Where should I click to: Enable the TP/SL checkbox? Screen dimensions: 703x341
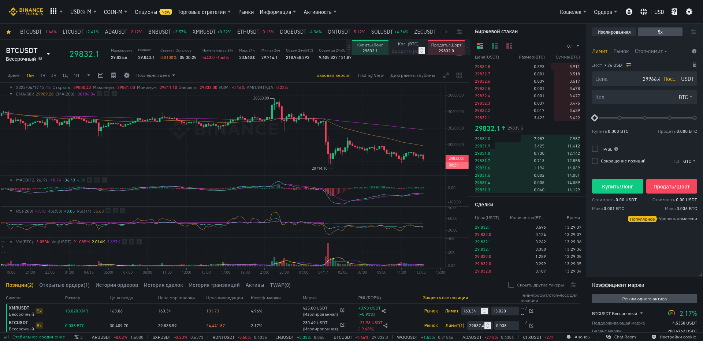[x=595, y=149]
